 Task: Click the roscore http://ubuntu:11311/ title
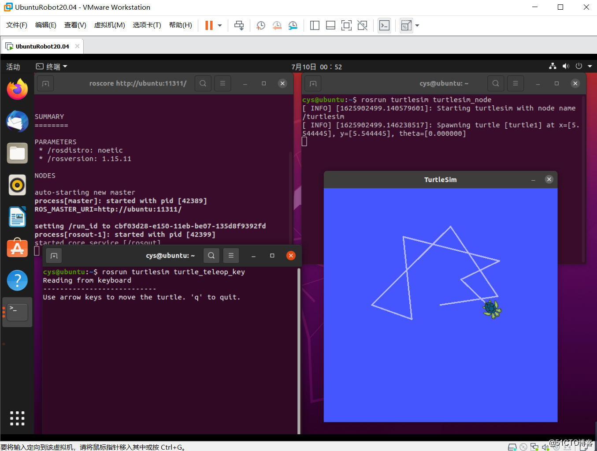tap(138, 83)
